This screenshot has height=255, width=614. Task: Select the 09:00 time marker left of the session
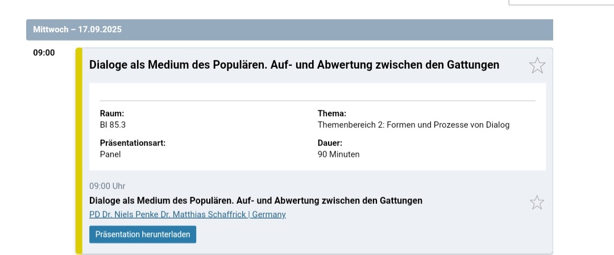44,53
